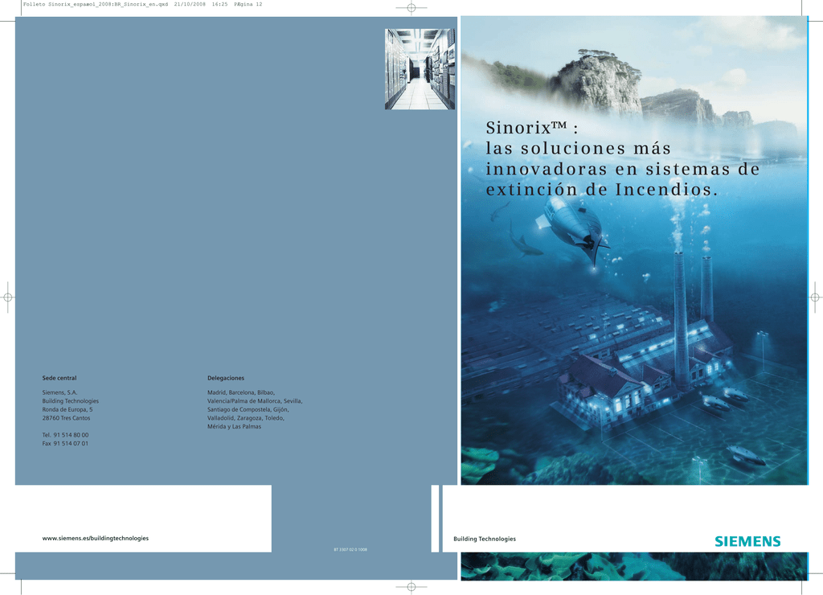Click the top center registration crosshair mark
This screenshot has width=823, height=595.
click(411, 8)
